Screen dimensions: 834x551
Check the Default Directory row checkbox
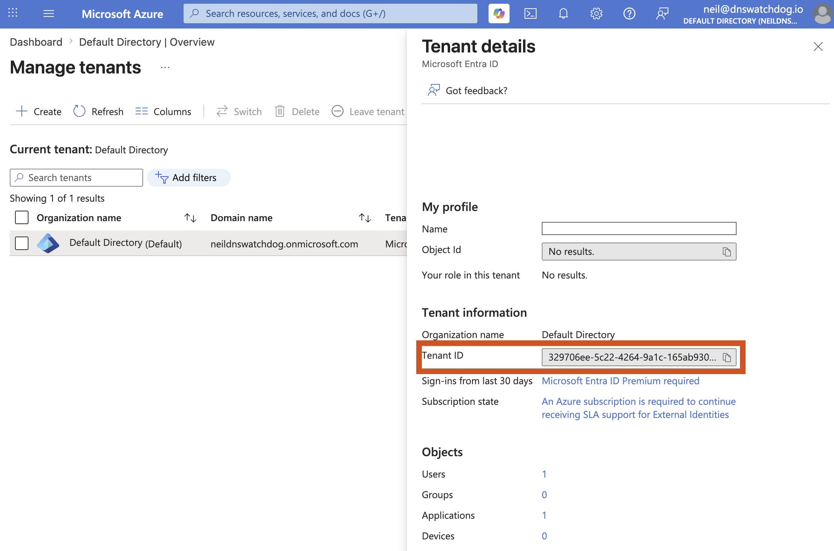coord(22,243)
